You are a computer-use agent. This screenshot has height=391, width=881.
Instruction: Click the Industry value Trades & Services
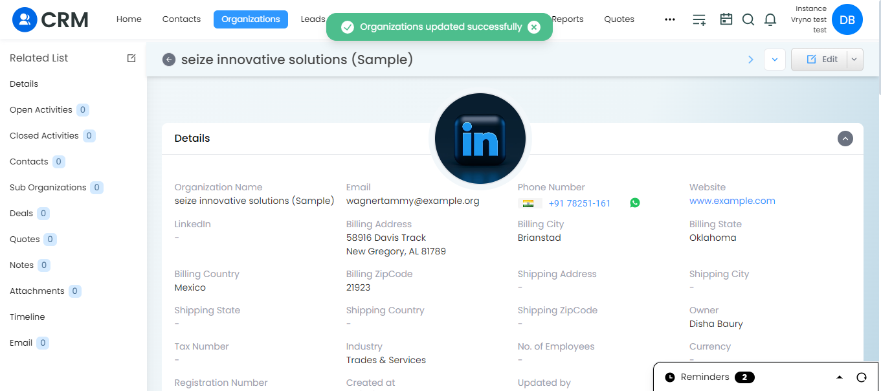click(386, 360)
